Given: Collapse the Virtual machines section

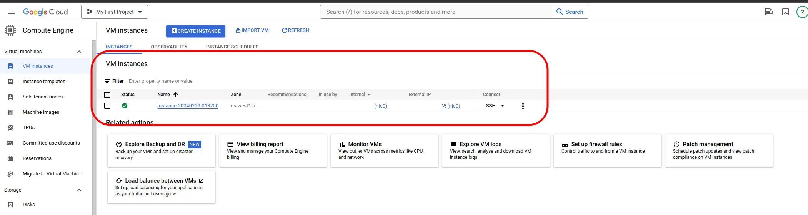Looking at the screenshot, I should (x=79, y=52).
